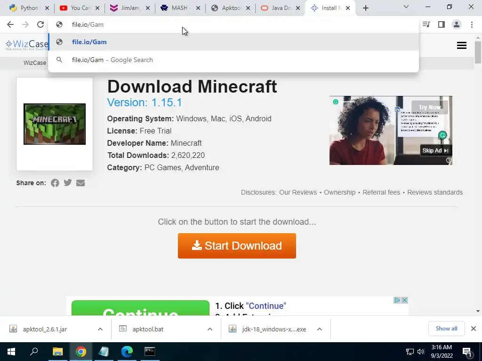Screen dimensions: 482x361
Task: Expand options for apktool_2.6.1.jar download
Action: pyautogui.click(x=100, y=329)
